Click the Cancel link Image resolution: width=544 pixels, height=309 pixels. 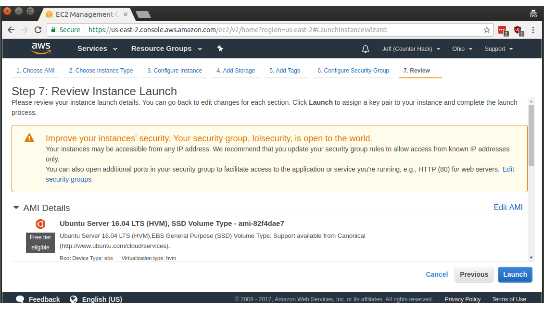437,274
